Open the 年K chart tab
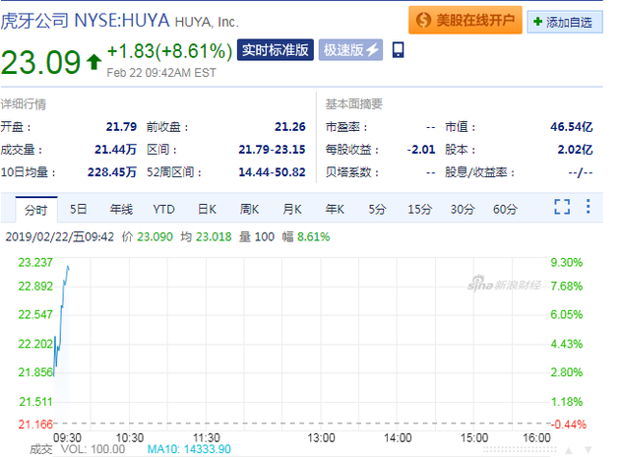 (x=335, y=209)
